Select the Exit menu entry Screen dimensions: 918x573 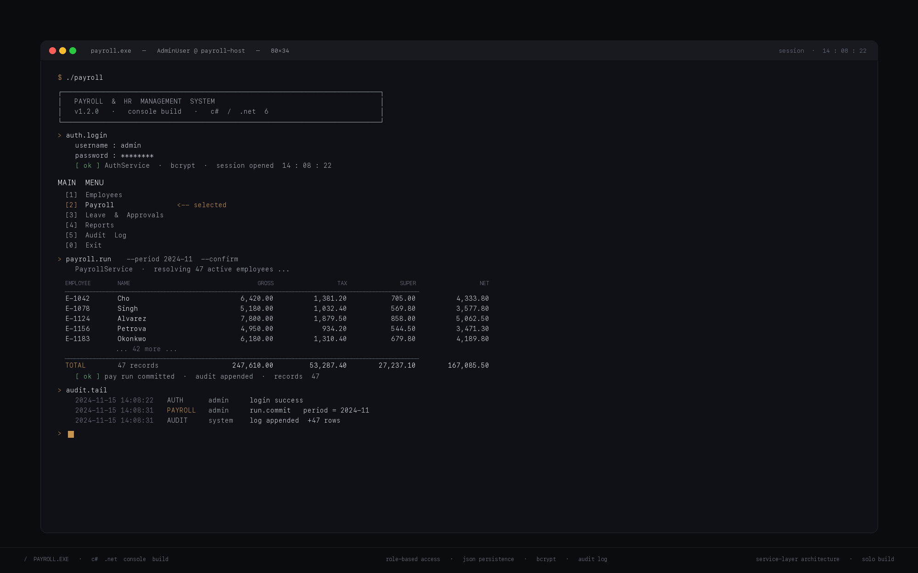pos(84,245)
